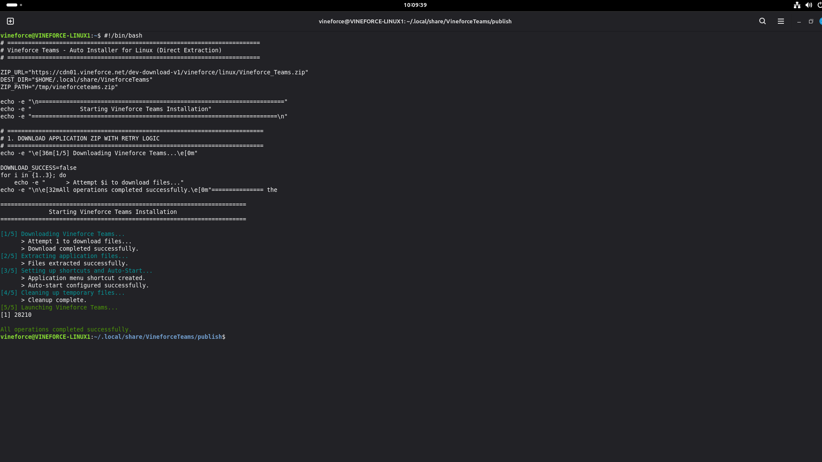Click the echo 'Attempt $i to download files' line
This screenshot has width=822, height=462.
coord(99,182)
